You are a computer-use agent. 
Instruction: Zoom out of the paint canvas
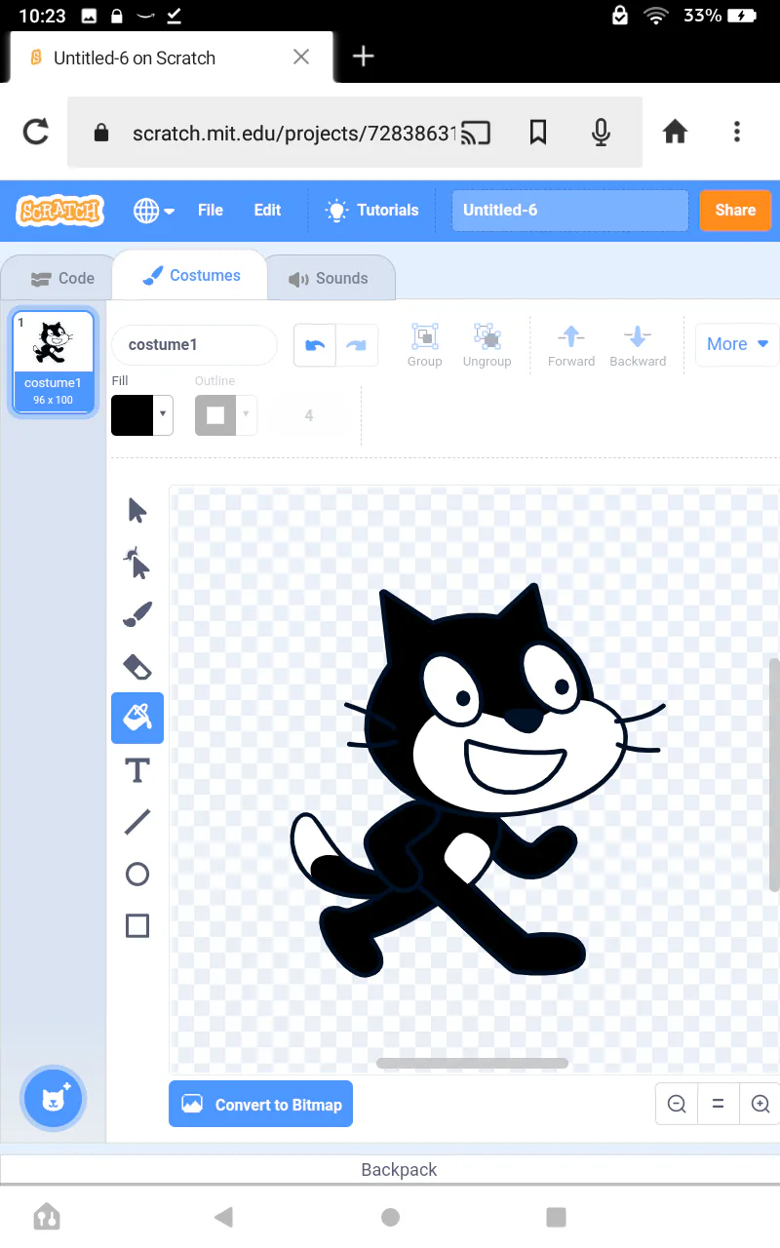(x=677, y=1104)
